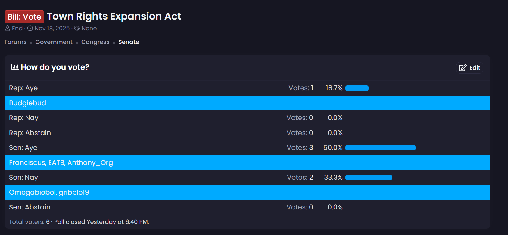Image resolution: width=508 pixels, height=235 pixels.
Task: Click the Sen: Aye 50.0% progress bar
Action: [380, 148]
